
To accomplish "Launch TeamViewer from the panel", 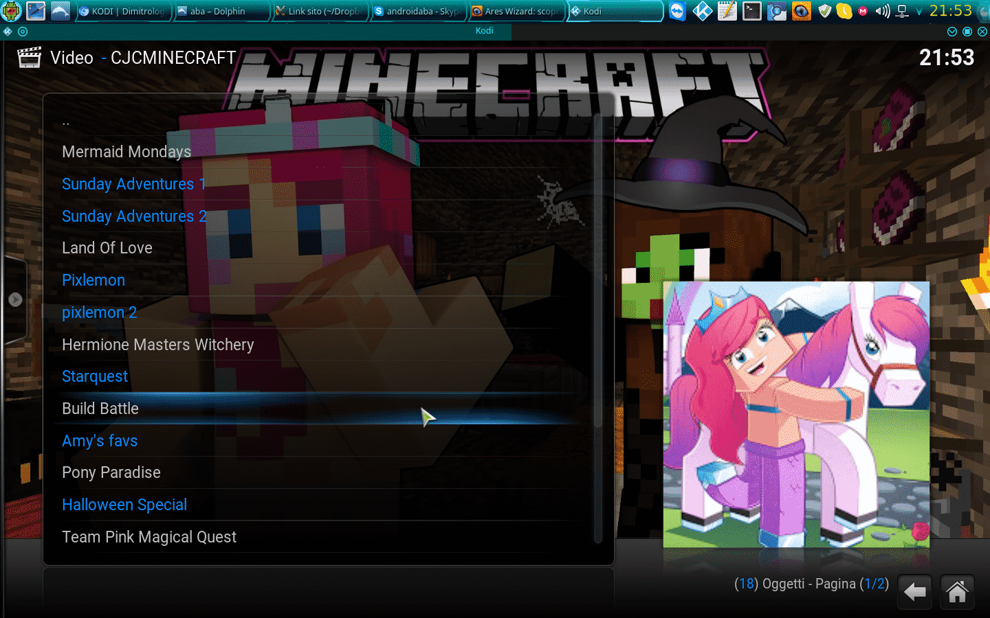I will 678,11.
